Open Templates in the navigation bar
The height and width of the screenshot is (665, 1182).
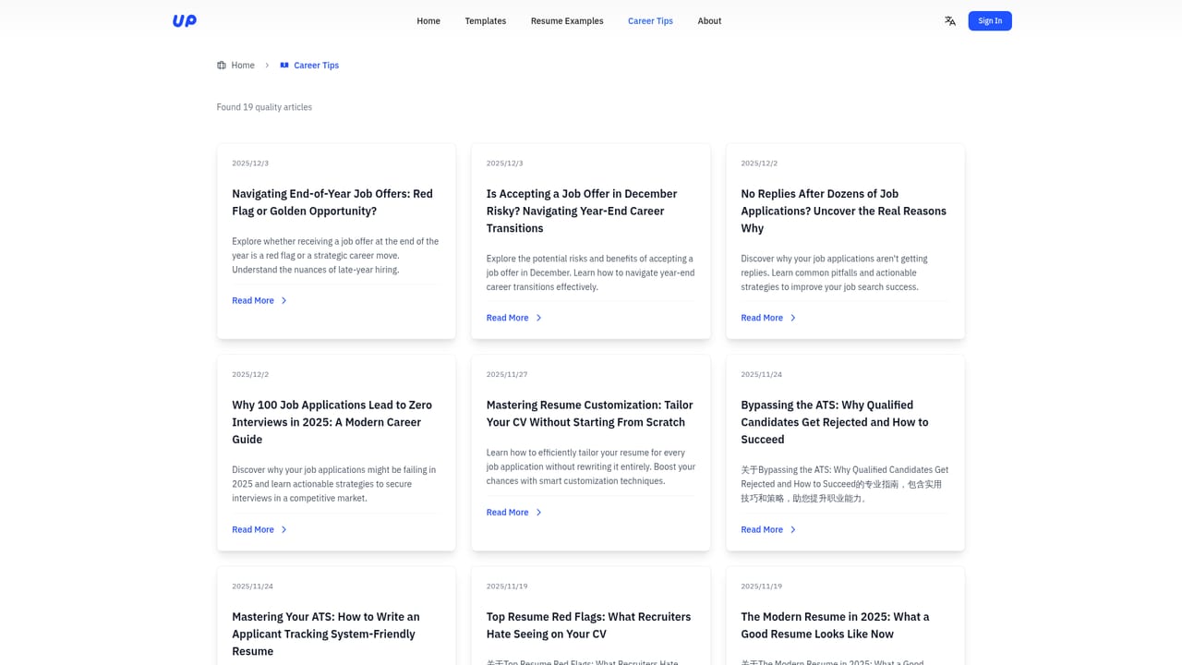(486, 21)
